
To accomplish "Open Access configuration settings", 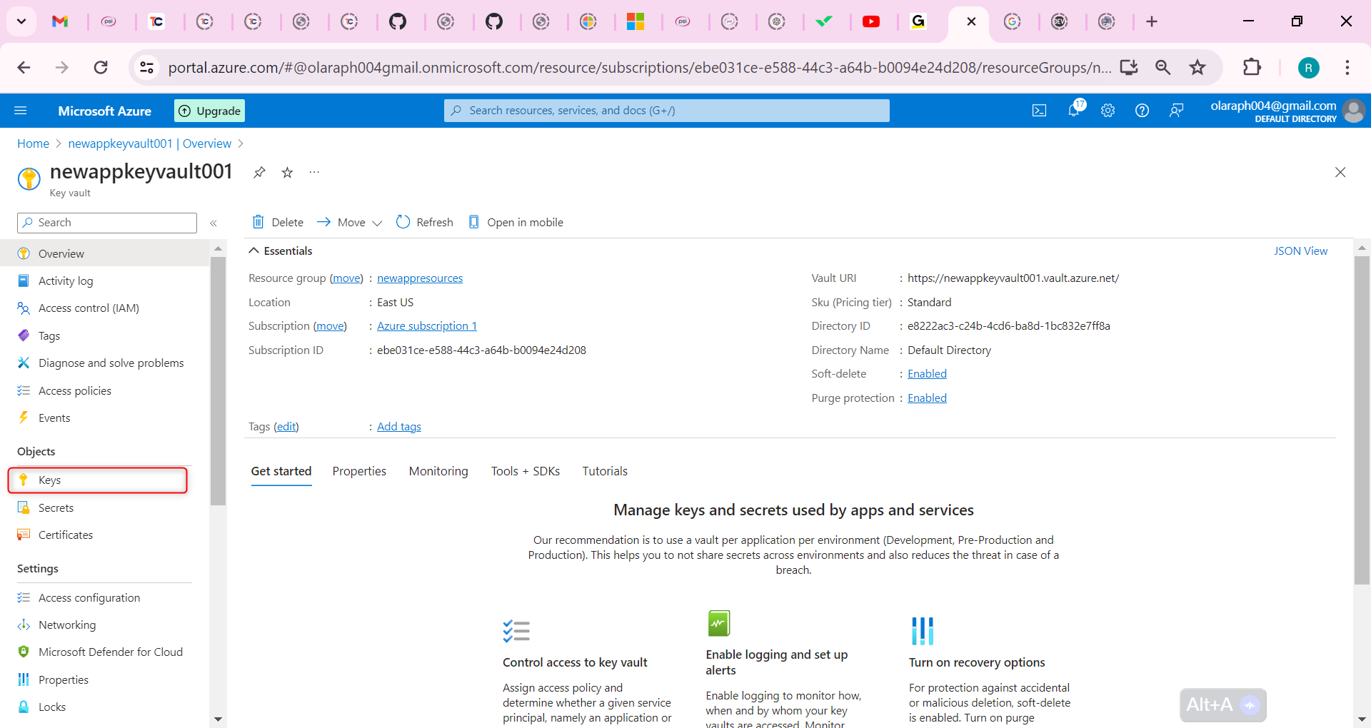I will (104, 597).
